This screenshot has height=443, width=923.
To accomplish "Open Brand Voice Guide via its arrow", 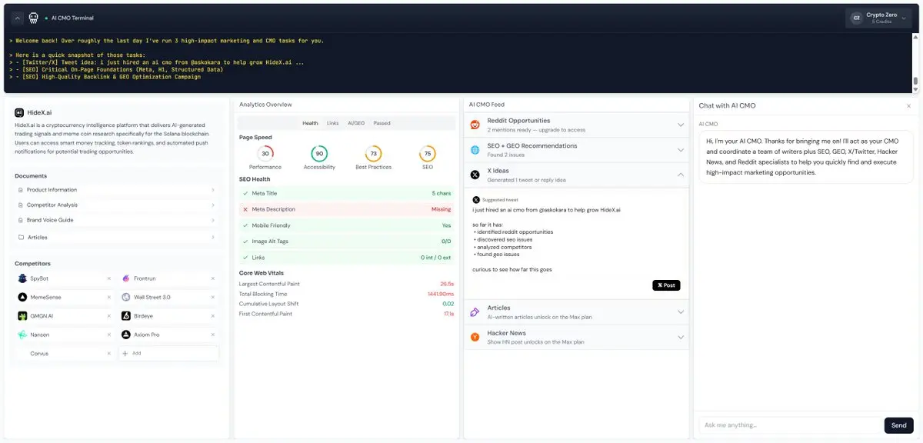I will (213, 221).
